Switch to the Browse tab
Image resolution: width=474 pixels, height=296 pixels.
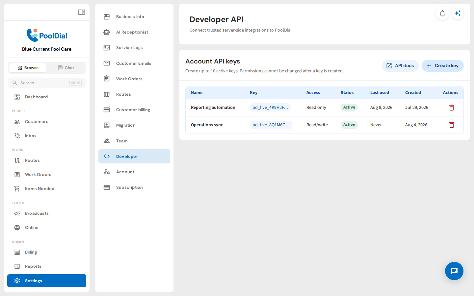[28, 68]
